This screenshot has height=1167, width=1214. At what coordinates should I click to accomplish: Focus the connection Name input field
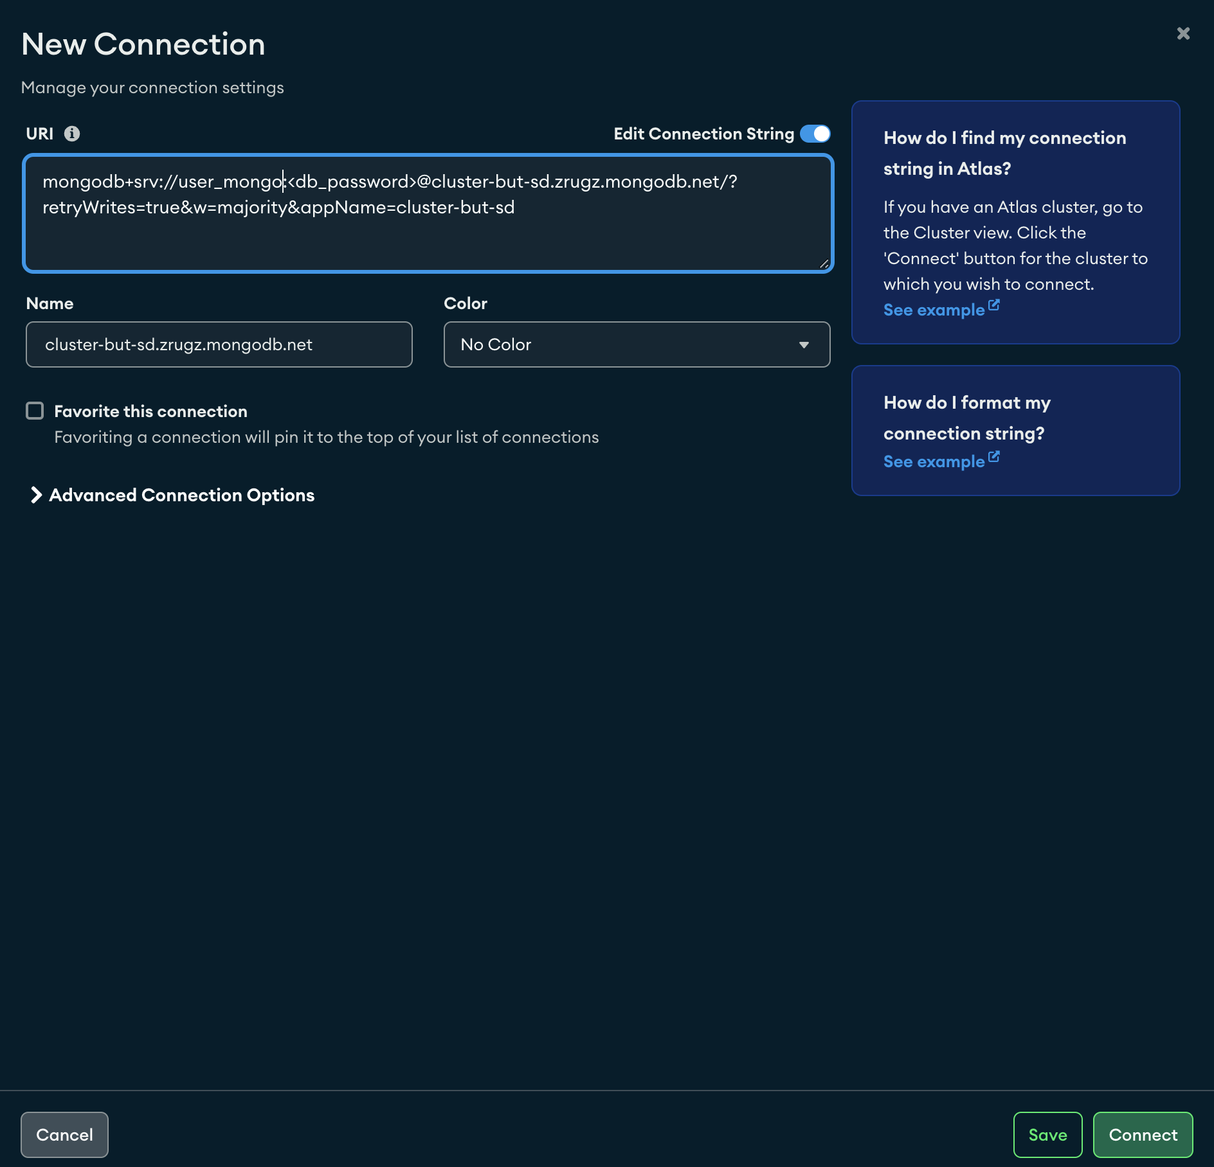pos(219,344)
